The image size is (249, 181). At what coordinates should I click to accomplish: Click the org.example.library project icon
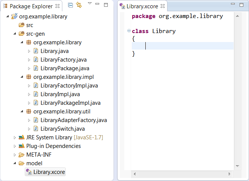click(14, 16)
